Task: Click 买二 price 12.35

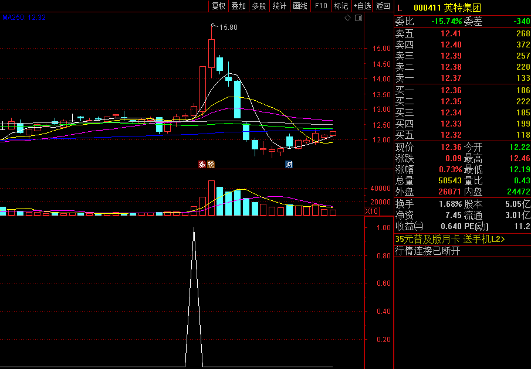Action: (x=451, y=101)
